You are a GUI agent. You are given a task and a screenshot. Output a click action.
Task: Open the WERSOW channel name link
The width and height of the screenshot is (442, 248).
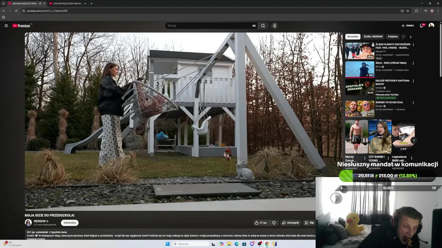pos(40,221)
